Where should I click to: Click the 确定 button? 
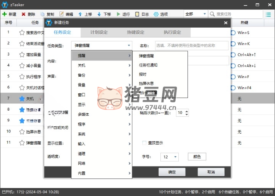coord(172,172)
